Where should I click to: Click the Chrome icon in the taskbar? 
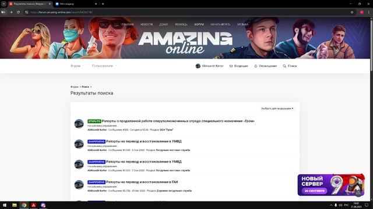click(x=24, y=205)
